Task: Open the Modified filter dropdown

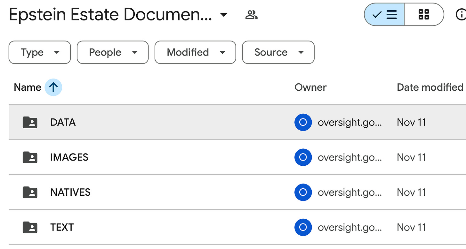Action: point(195,52)
